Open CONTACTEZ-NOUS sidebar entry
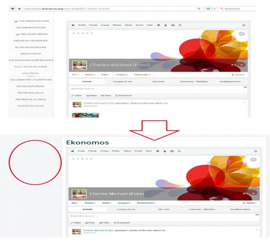This screenshot has height=250, width=270. [x=31, y=106]
